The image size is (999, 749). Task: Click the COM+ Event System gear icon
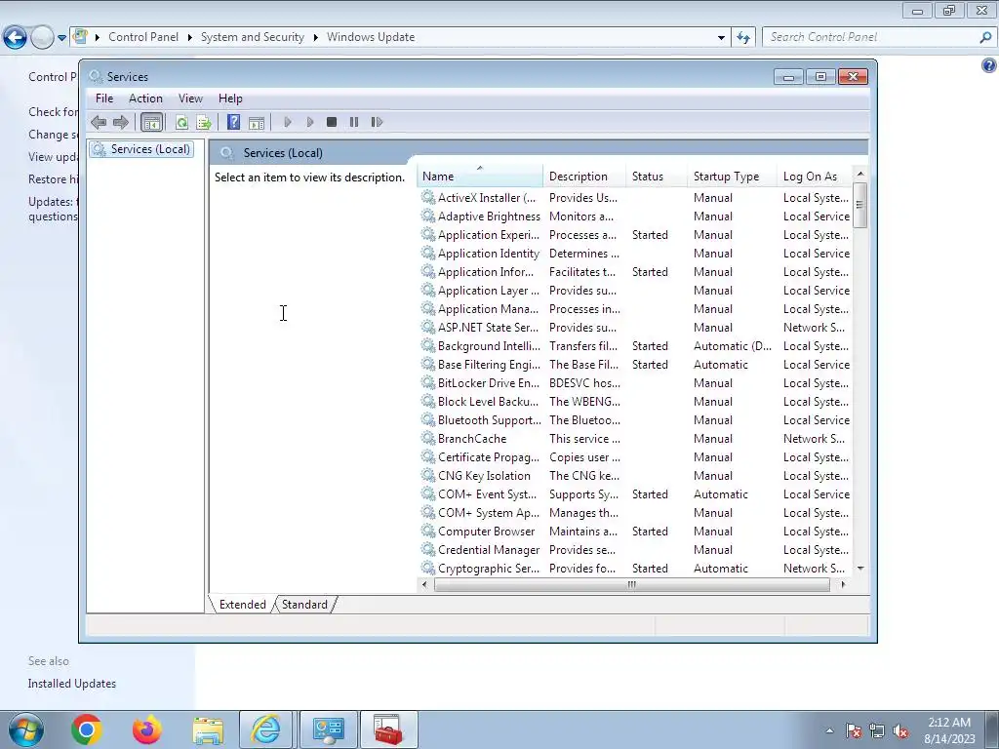tap(428, 493)
